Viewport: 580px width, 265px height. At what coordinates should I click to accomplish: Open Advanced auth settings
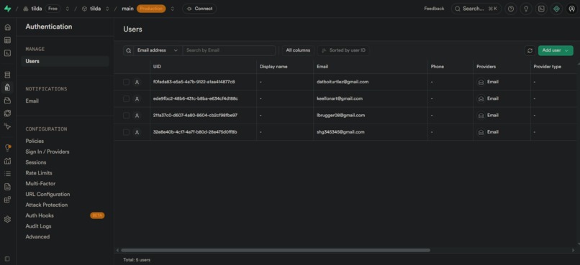click(x=37, y=237)
